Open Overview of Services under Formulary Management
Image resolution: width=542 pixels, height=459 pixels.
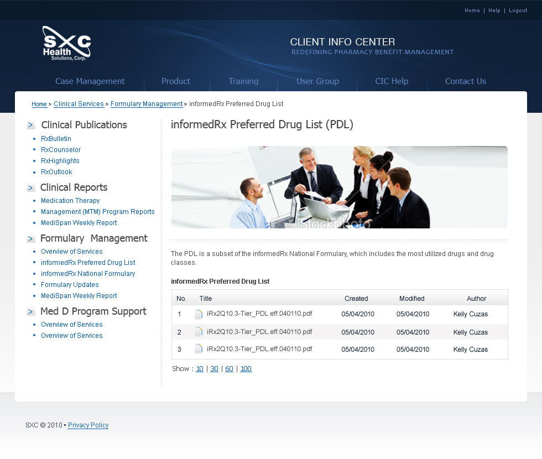coord(71,251)
